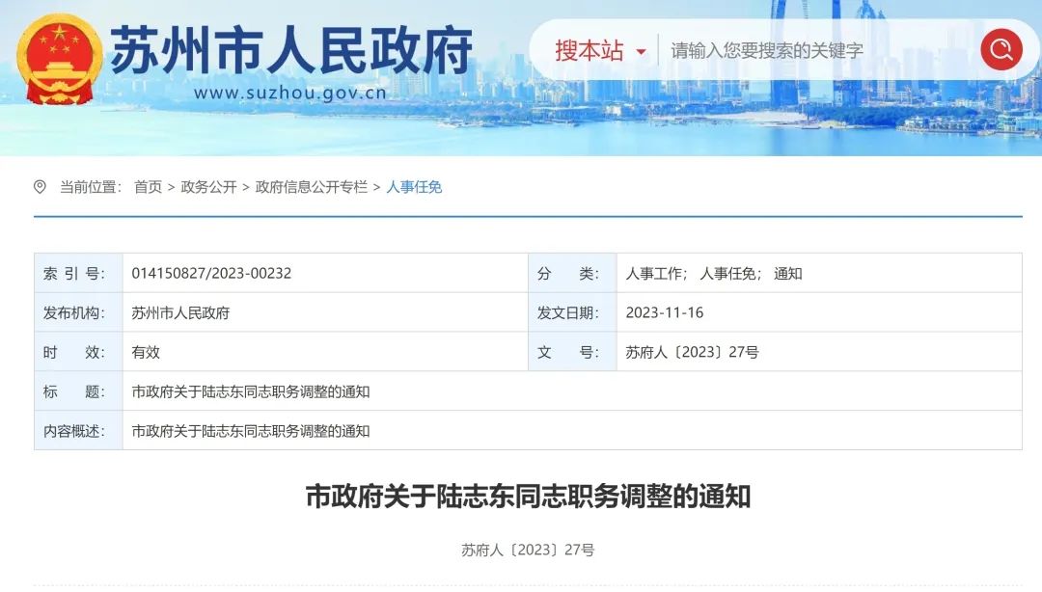Open 政务公开 in the breadcrumb

(x=208, y=187)
